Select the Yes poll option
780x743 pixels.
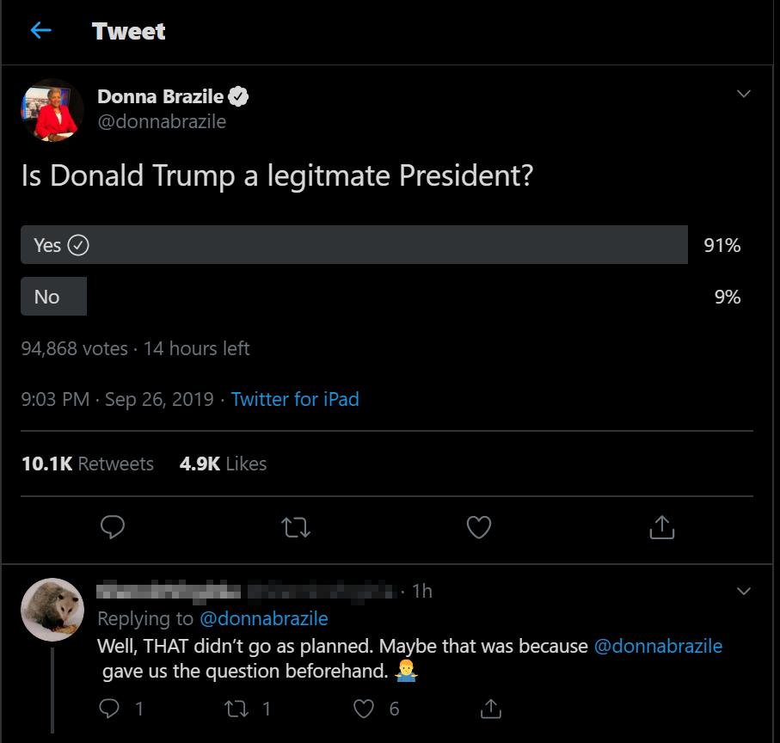click(353, 245)
